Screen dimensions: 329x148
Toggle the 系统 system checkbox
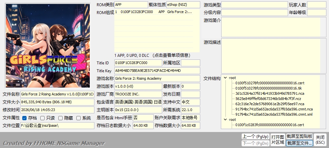click(78, 118)
